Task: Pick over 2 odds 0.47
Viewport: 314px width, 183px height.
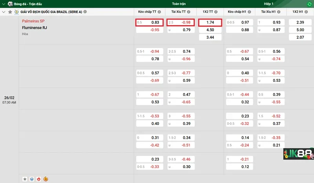Action: (181, 95)
